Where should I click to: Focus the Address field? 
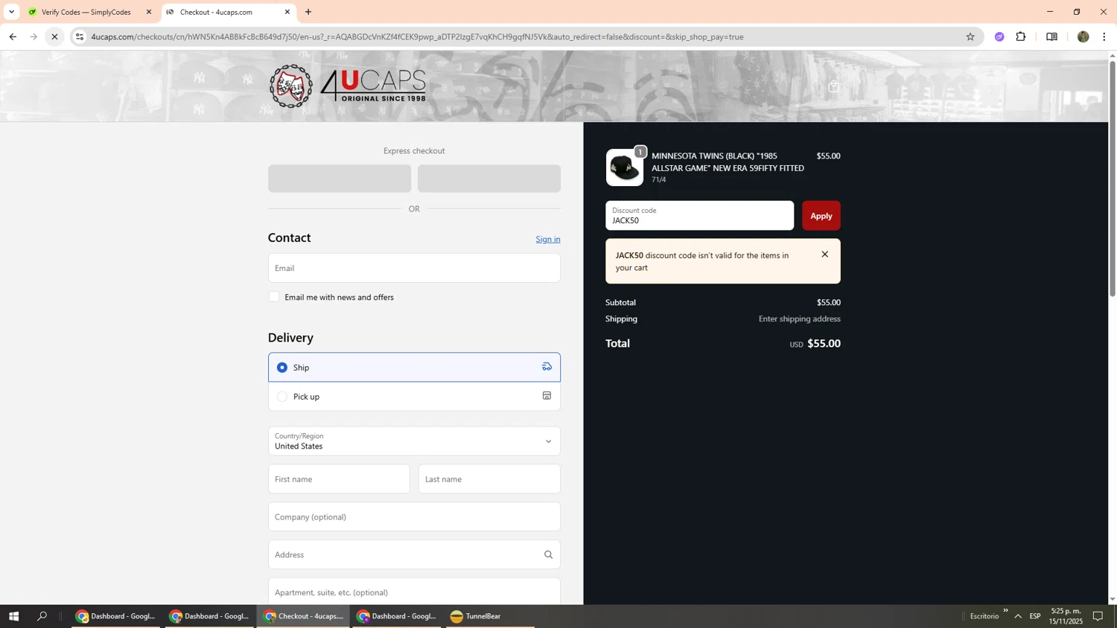click(414, 554)
